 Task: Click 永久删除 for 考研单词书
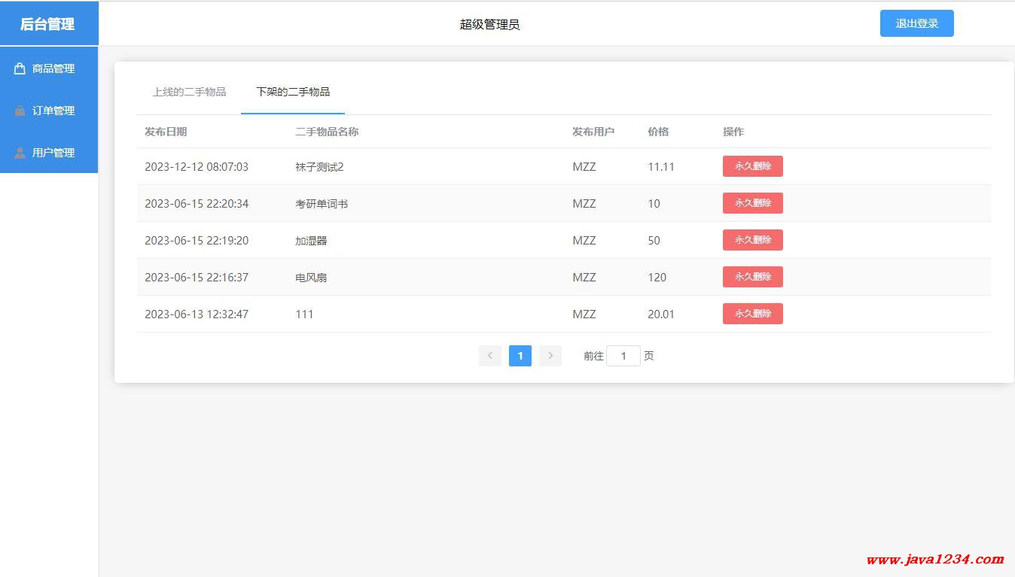[x=753, y=203]
